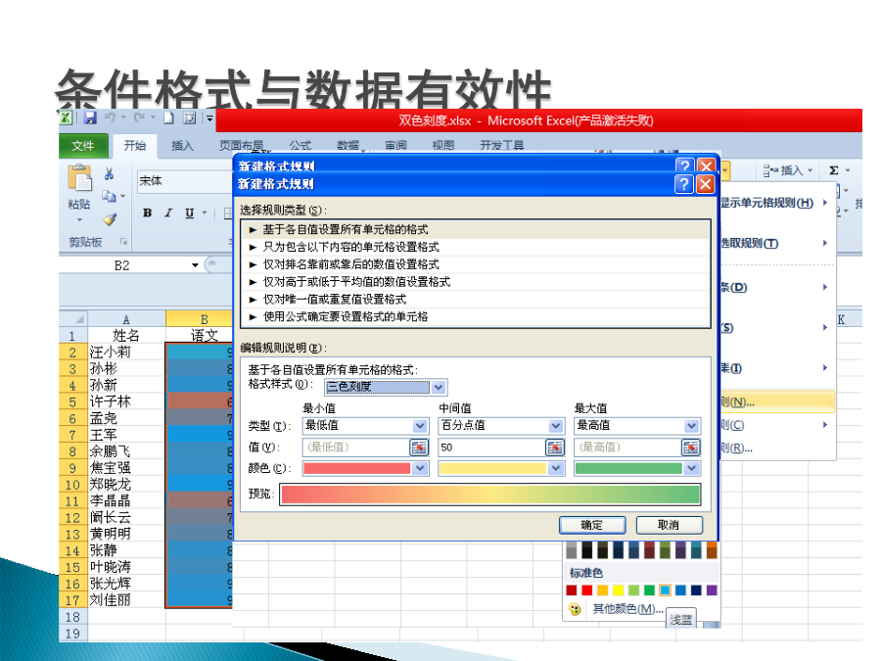This screenshot has width=881, height=661.
Task: Click the 中间值 value field containing 50
Action: [x=489, y=448]
